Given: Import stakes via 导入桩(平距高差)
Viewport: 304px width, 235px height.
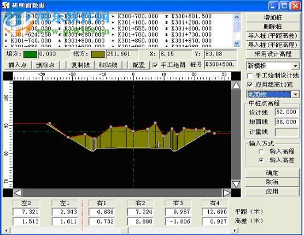Looking at the screenshot, I should [x=273, y=35].
